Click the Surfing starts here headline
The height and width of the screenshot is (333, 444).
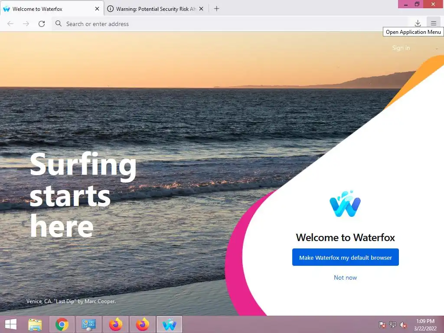pos(83,195)
